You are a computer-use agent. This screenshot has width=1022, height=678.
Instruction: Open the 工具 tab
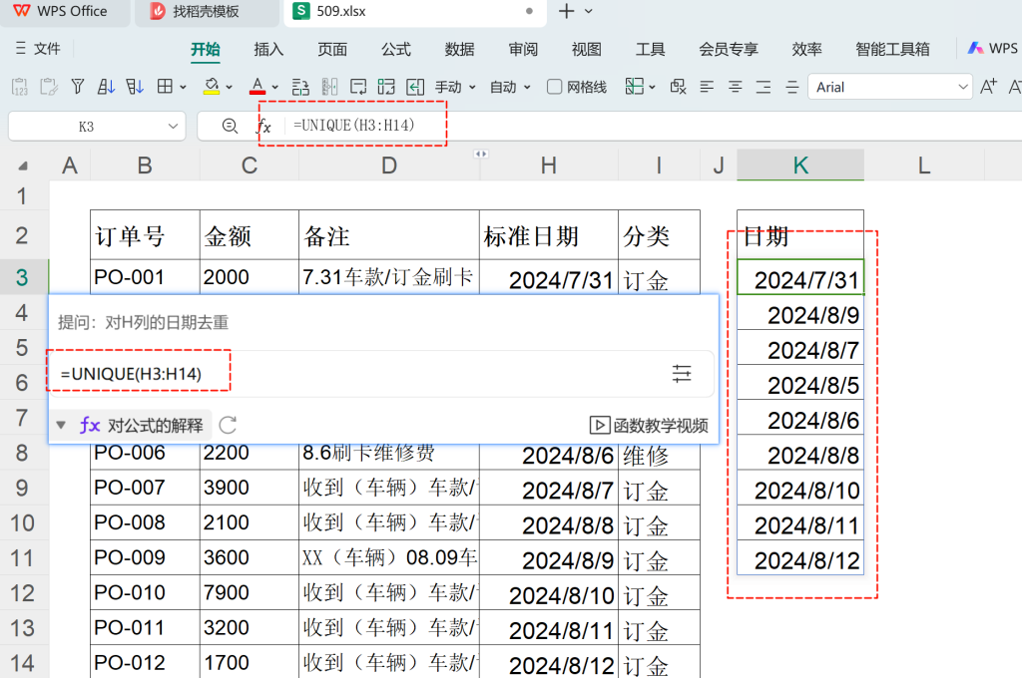click(x=650, y=49)
